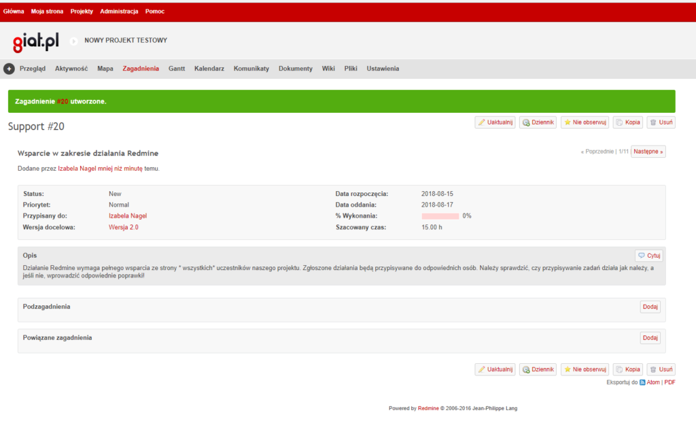The height and width of the screenshot is (423, 696).
Task: Open author Izabela Nagel link
Action: click(x=77, y=169)
